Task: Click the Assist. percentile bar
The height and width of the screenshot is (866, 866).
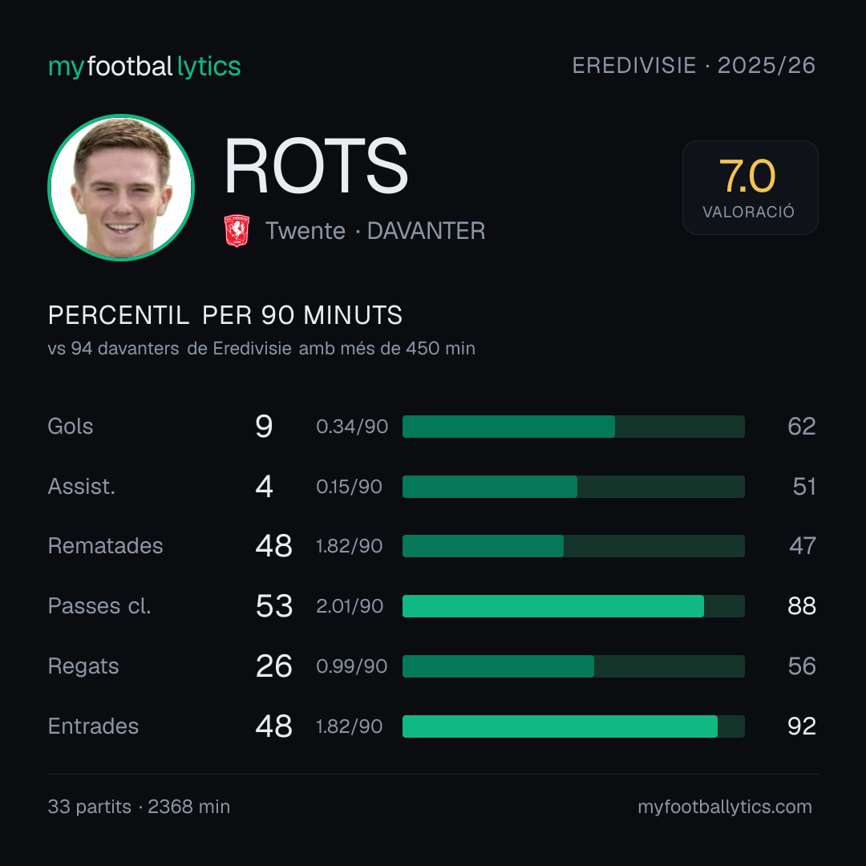Action: tap(573, 487)
